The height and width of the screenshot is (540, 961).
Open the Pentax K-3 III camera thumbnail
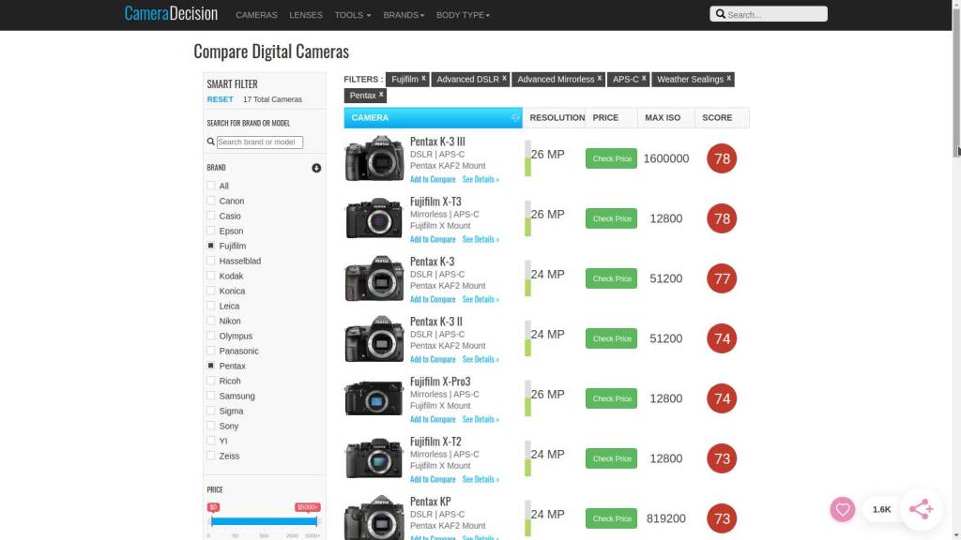pos(374,158)
